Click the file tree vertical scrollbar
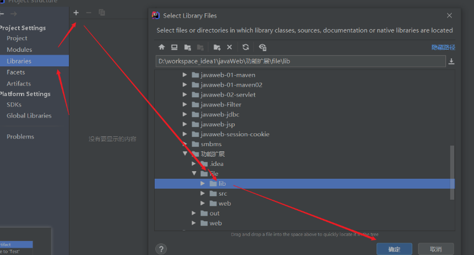474x255 pixels. click(452, 172)
